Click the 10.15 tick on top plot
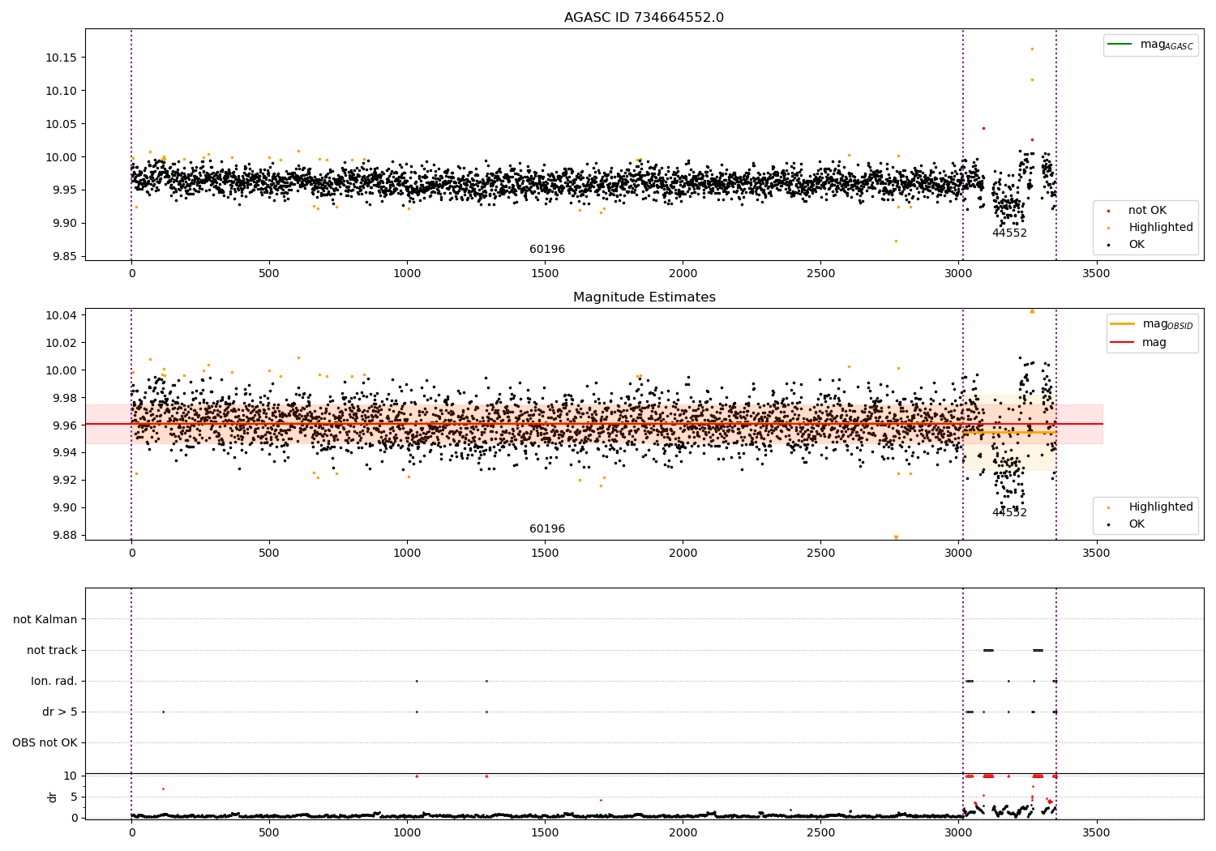This screenshot has height=851, width=1216. point(62,58)
